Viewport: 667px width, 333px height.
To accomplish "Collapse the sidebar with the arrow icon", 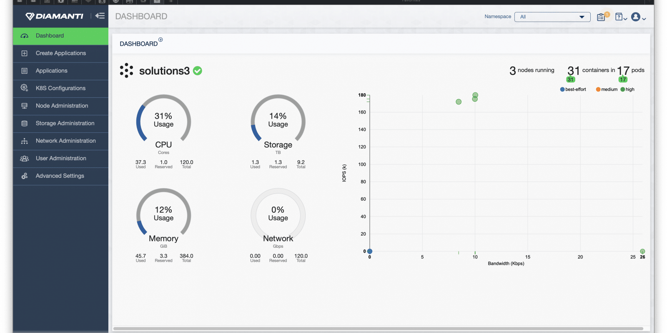I will point(100,16).
